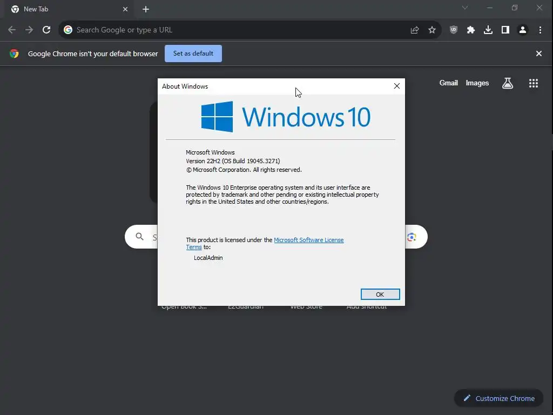Open the Images link
This screenshot has width=553, height=415.
[x=477, y=83]
